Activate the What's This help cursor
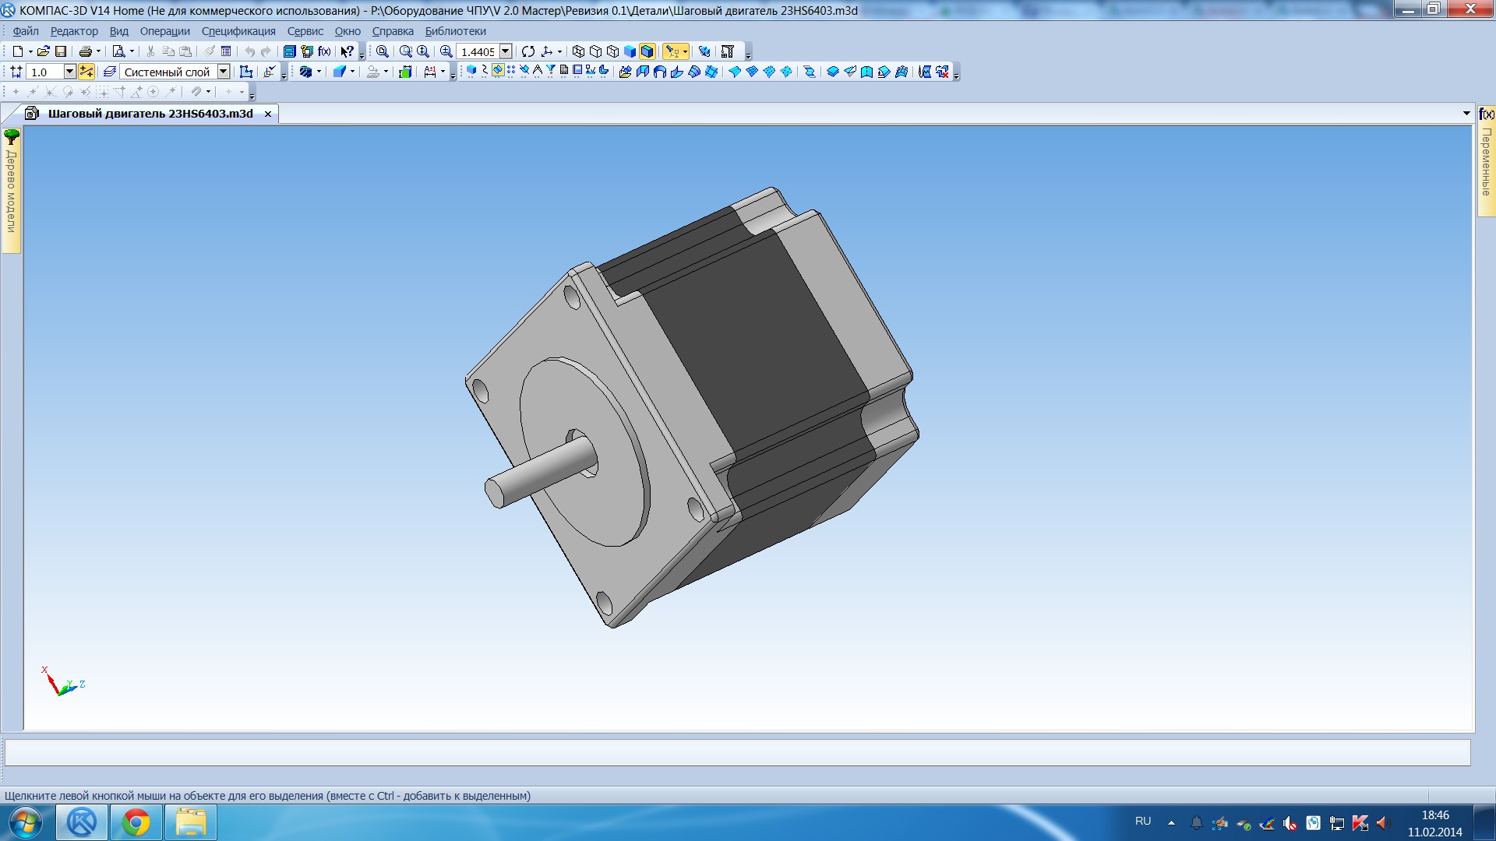The height and width of the screenshot is (841, 1496). 347,51
